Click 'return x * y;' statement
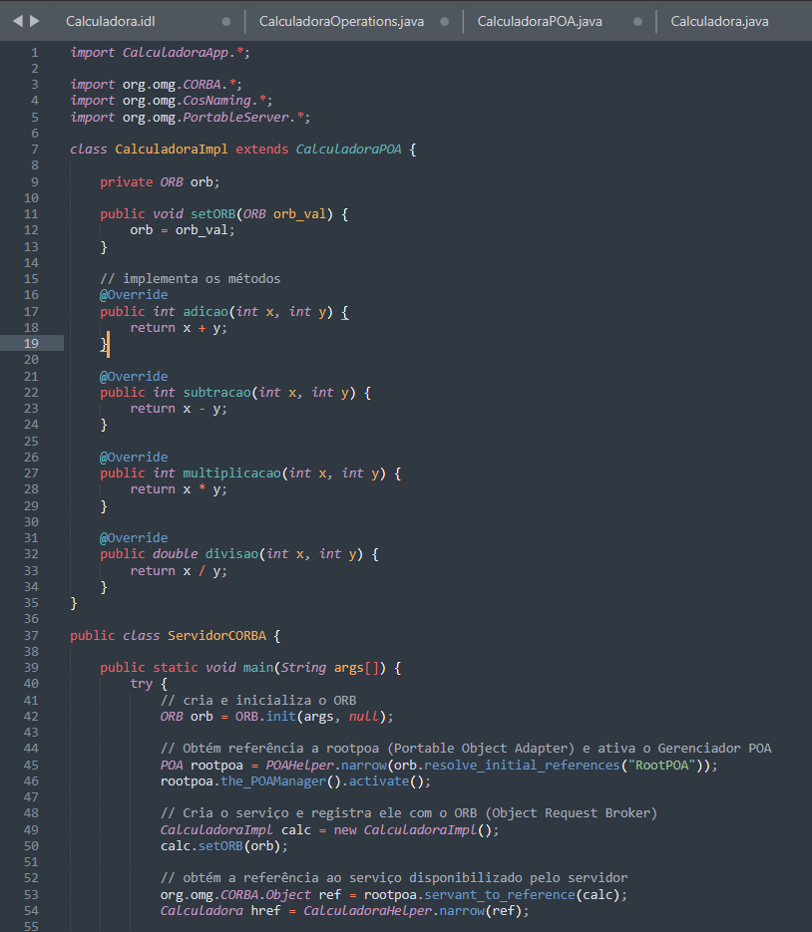 (179, 489)
